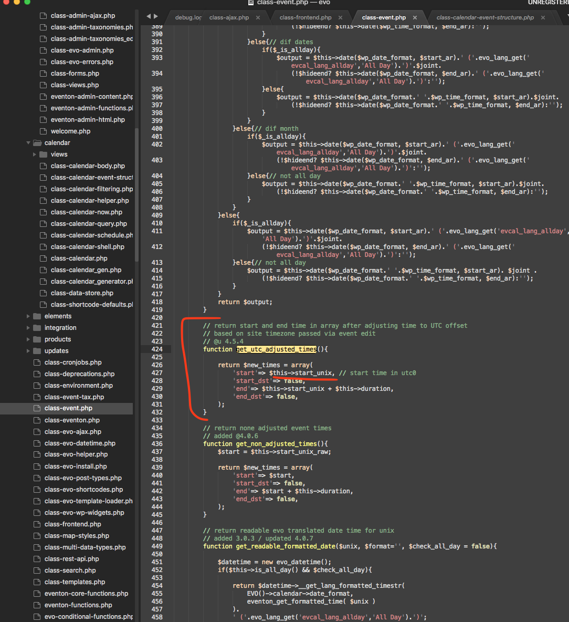Viewport: 569px width, 622px height.
Task: Expand the integration folder
Action: click(x=28, y=328)
